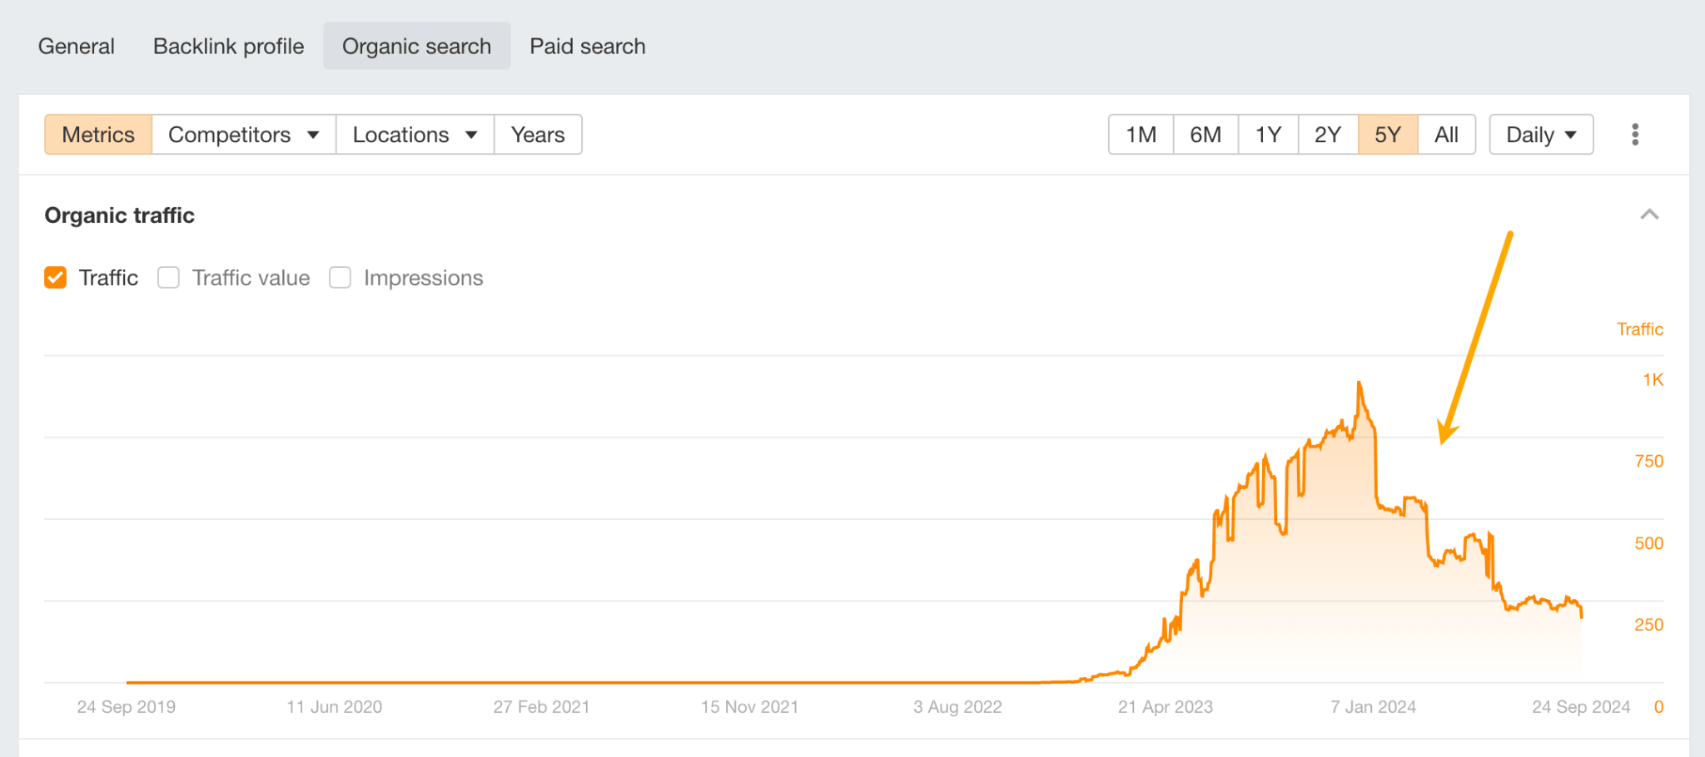Enable the Impressions checkbox
Viewport: 1705px width, 757px height.
(340, 277)
